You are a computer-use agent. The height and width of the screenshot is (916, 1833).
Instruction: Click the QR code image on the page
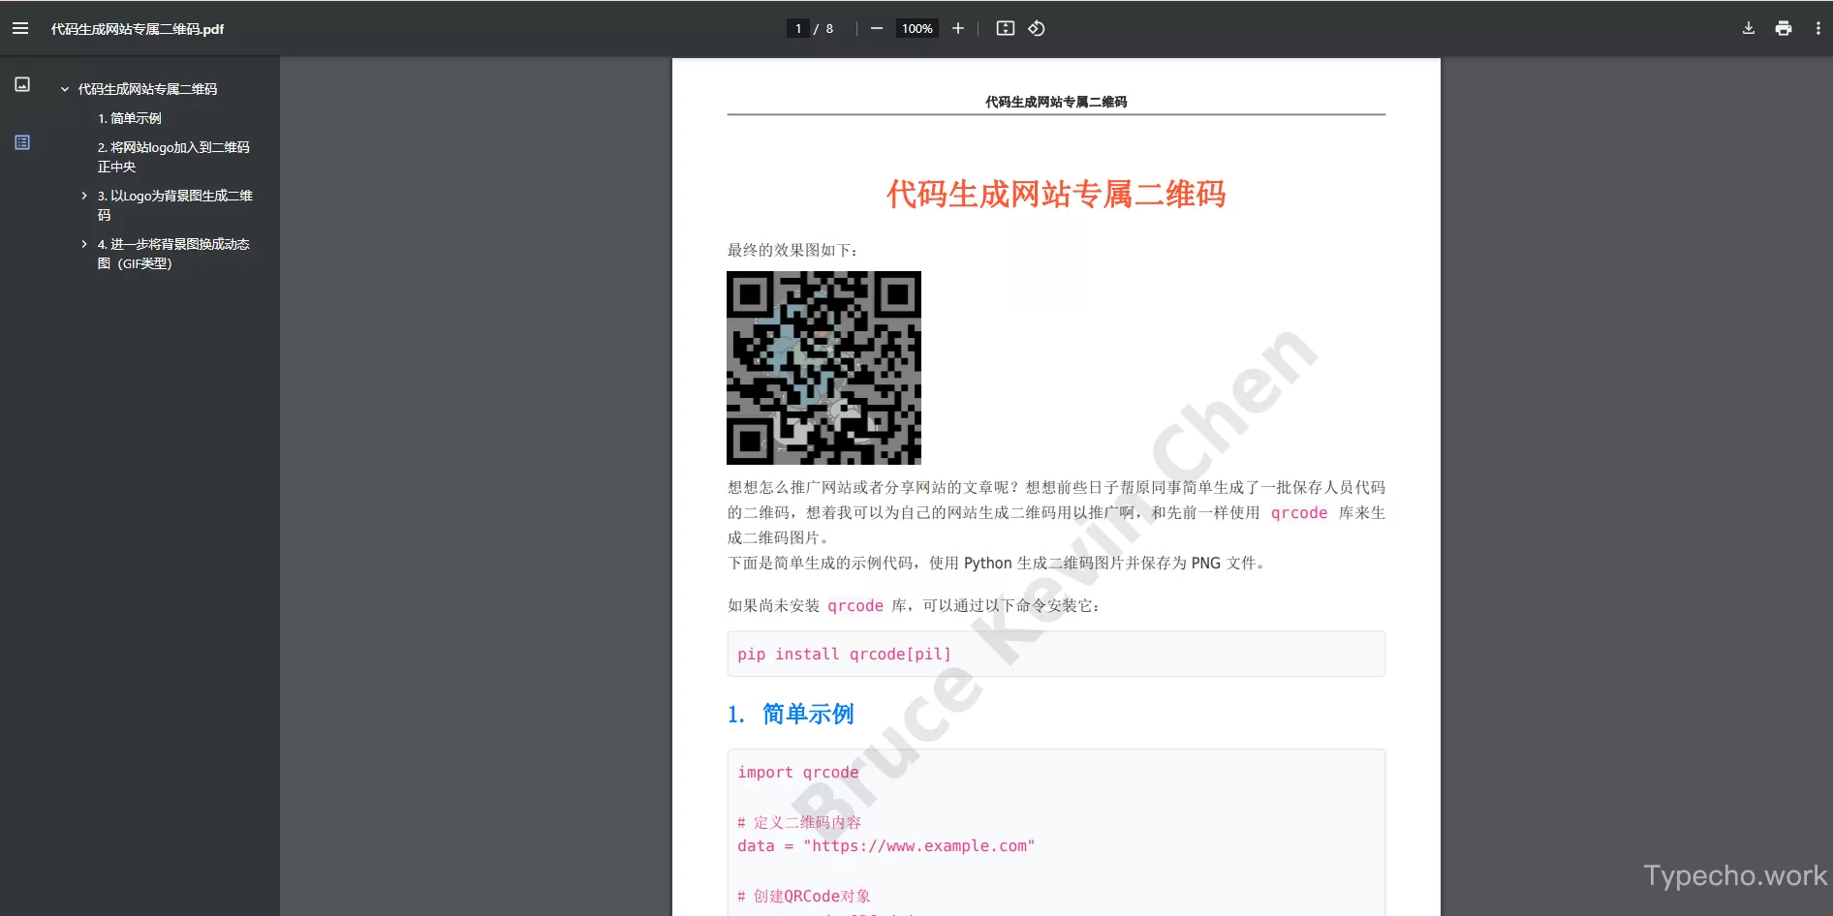(x=823, y=368)
